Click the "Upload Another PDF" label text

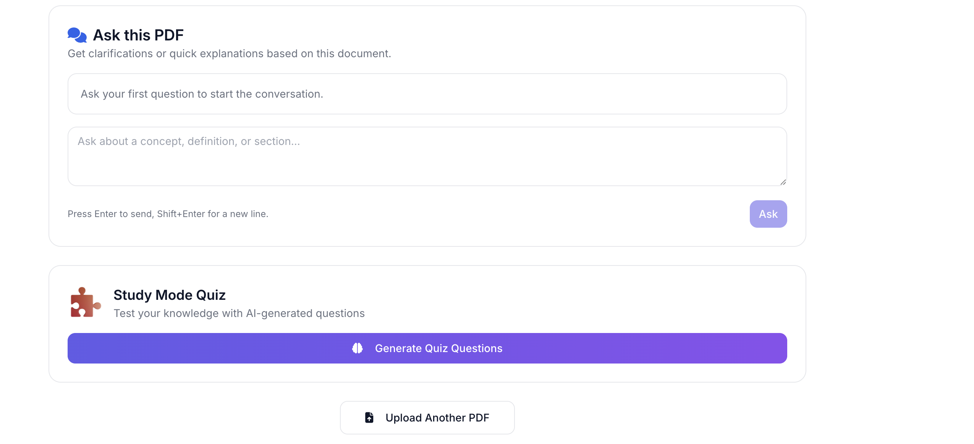pyautogui.click(x=437, y=418)
